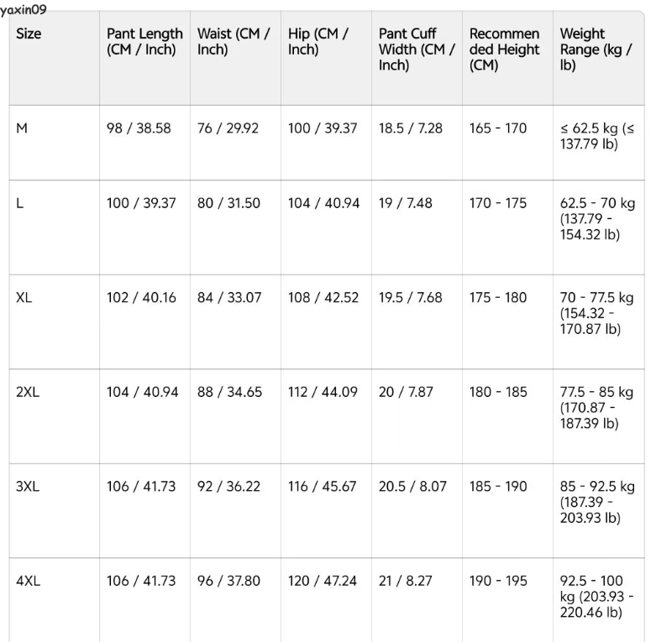Click the 20.5 / 8.07 cuff width cell
The height and width of the screenshot is (642, 656).
(x=412, y=487)
